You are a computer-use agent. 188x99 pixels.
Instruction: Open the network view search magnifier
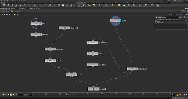[184, 14]
